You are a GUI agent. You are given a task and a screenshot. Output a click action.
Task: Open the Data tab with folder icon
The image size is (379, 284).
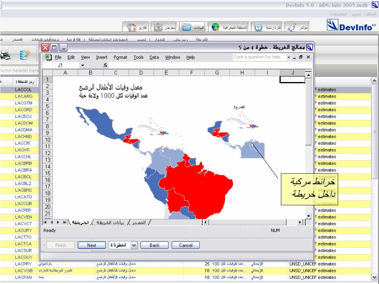(x=192, y=27)
